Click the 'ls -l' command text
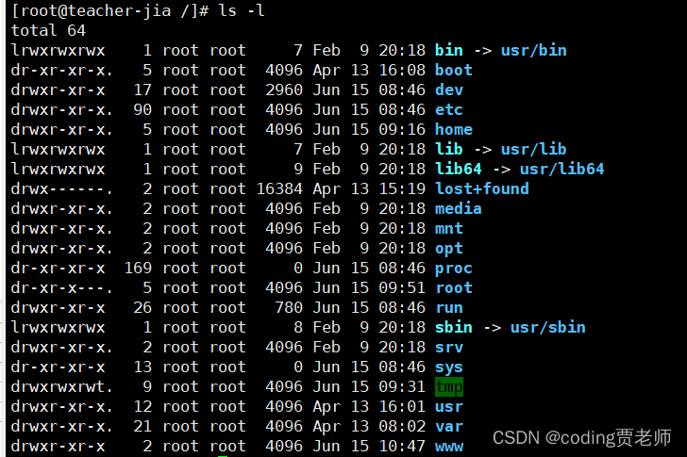 242,10
